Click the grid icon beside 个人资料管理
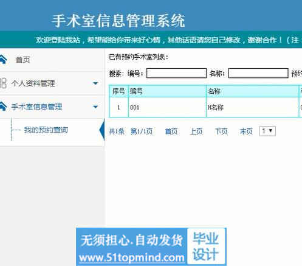Viewport: 302px width, 266px height. point(3,83)
